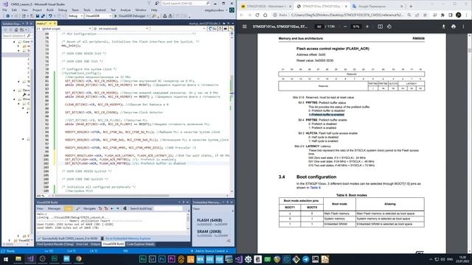Open the PDF sidebar hamburger menu

click(x=245, y=26)
